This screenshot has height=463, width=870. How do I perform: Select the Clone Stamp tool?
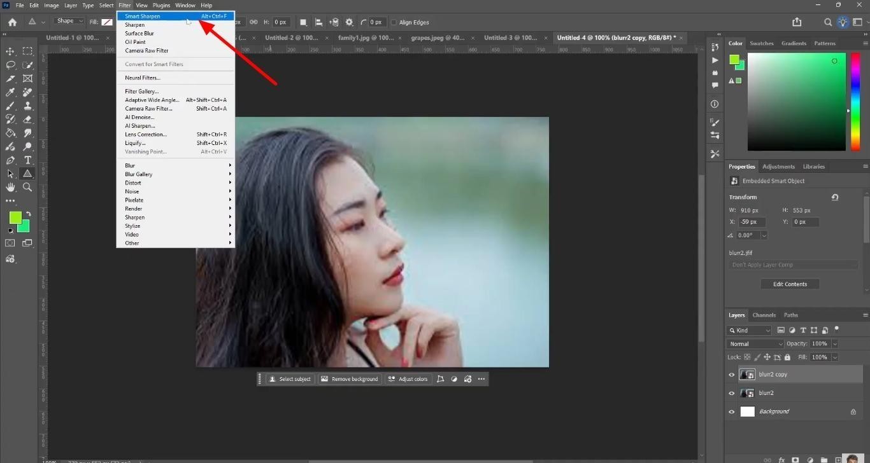(x=27, y=106)
